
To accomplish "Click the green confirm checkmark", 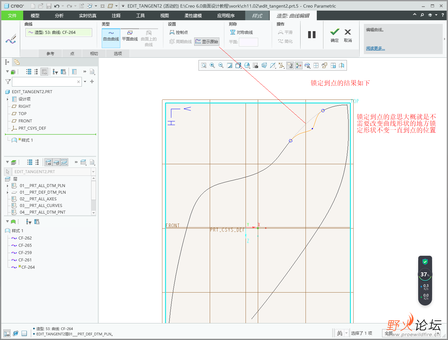I will [x=335, y=32].
